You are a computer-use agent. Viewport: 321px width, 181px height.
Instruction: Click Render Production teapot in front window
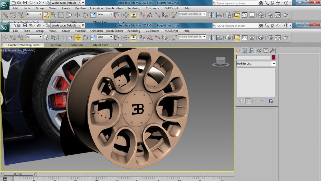click(285, 37)
